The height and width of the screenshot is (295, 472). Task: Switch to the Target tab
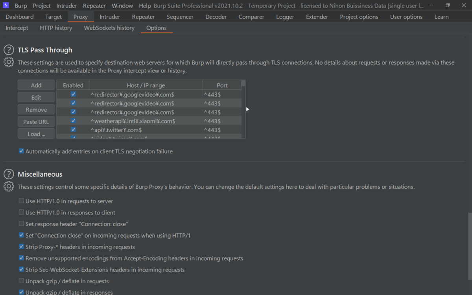point(53,17)
